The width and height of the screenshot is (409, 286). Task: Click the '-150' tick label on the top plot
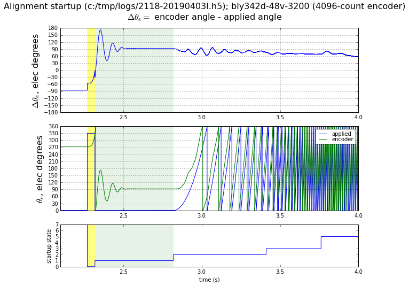(51, 105)
